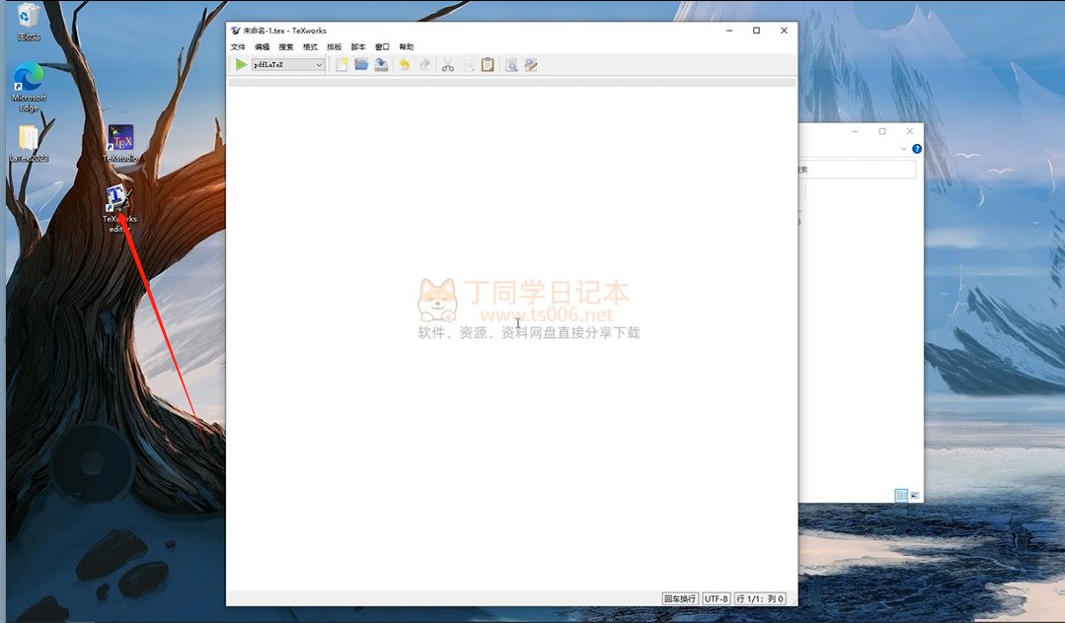Redo with the grey arrow icon
This screenshot has height=623, width=1065.
pos(424,64)
